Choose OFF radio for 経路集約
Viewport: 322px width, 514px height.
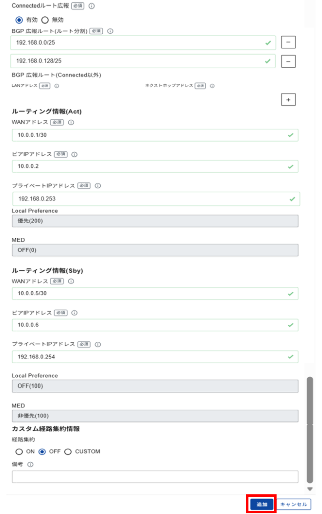[42, 452]
